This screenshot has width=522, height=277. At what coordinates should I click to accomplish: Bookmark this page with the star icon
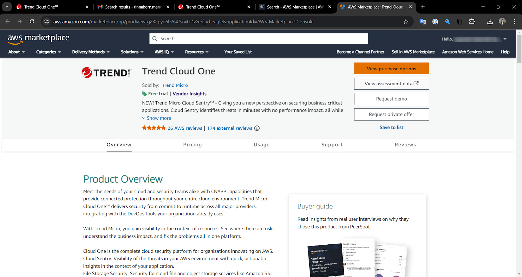[406, 22]
